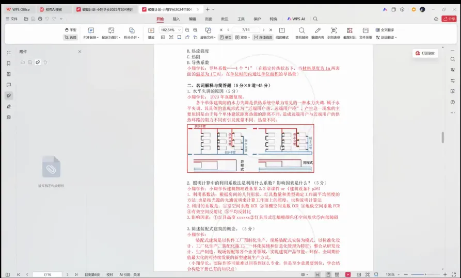Open the comments panel in left sidebar
Viewport: 461px width, 278px height.
(x=9, y=85)
